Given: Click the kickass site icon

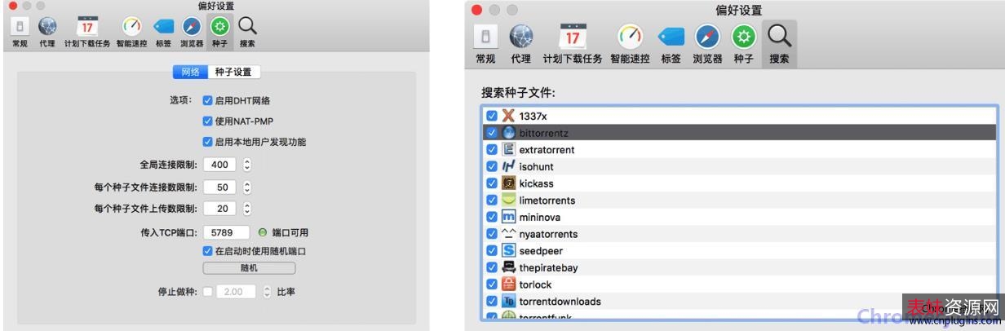Looking at the screenshot, I should (x=509, y=183).
